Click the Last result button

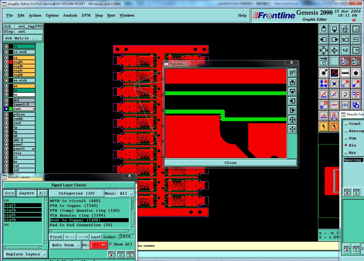pos(96,237)
